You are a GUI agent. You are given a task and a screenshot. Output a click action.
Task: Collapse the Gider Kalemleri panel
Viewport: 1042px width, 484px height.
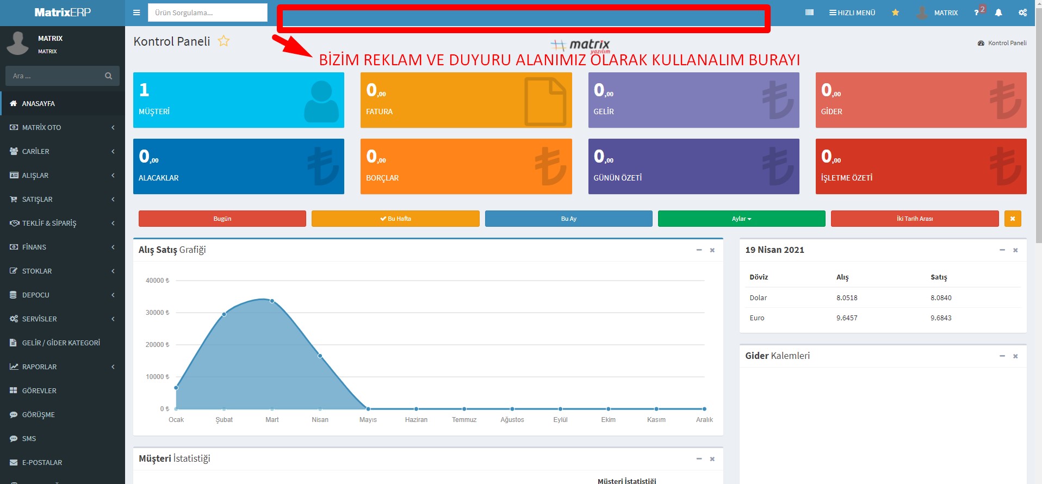point(1002,356)
